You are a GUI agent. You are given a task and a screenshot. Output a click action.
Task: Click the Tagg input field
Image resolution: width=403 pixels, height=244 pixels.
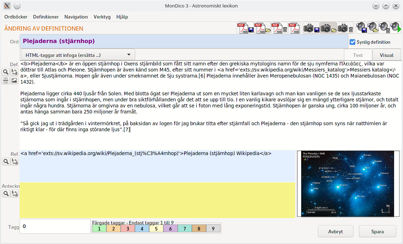(55, 226)
